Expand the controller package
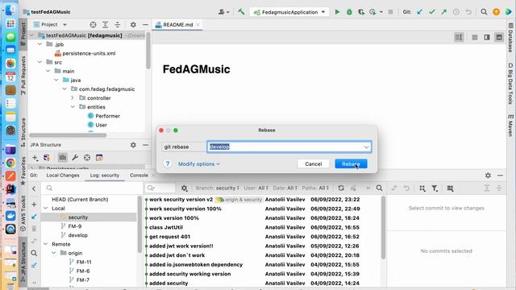Screen dimensions: 516x290 73,98
